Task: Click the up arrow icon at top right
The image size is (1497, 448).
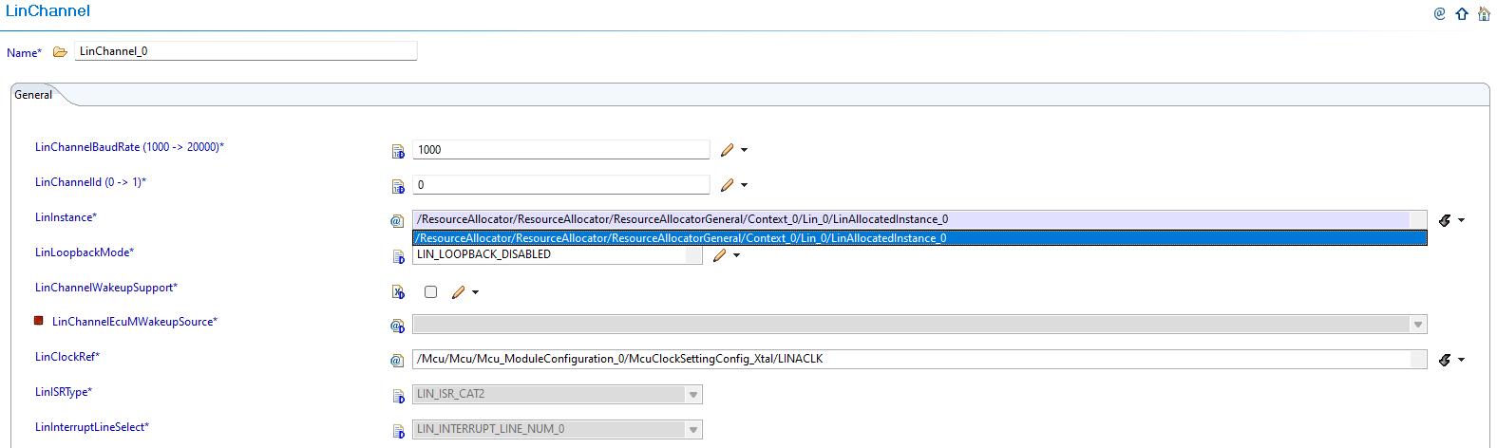Action: tap(1462, 13)
